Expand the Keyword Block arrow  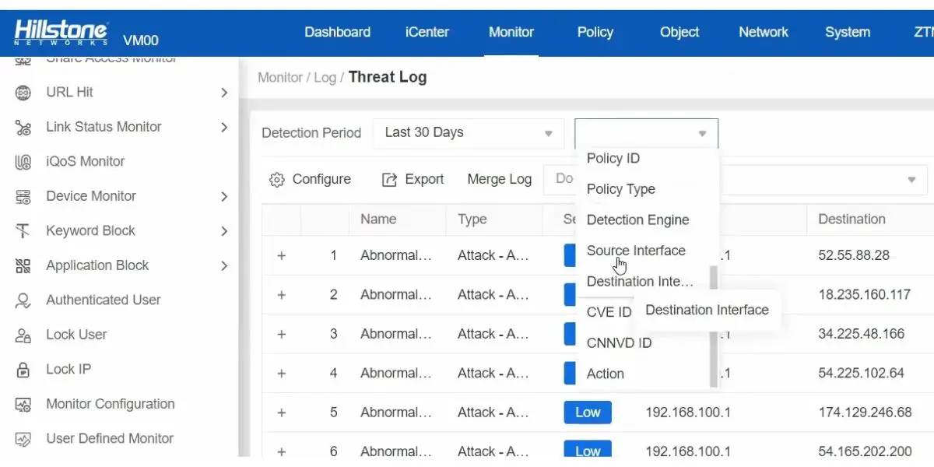(x=224, y=231)
